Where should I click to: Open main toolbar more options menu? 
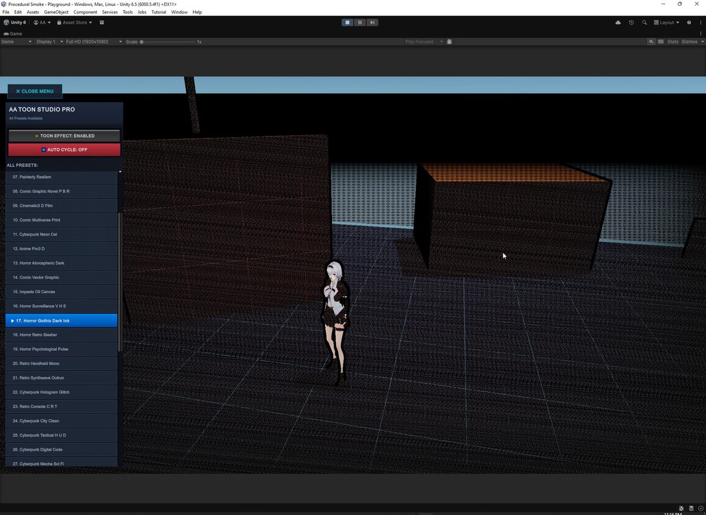pyautogui.click(x=701, y=23)
